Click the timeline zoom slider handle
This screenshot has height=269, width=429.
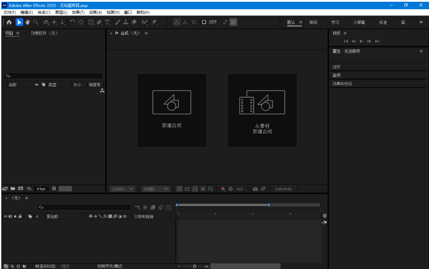point(195,266)
